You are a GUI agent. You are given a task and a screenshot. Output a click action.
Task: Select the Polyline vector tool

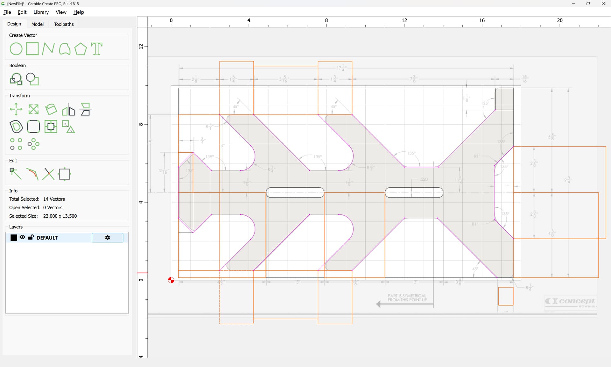(x=48, y=49)
